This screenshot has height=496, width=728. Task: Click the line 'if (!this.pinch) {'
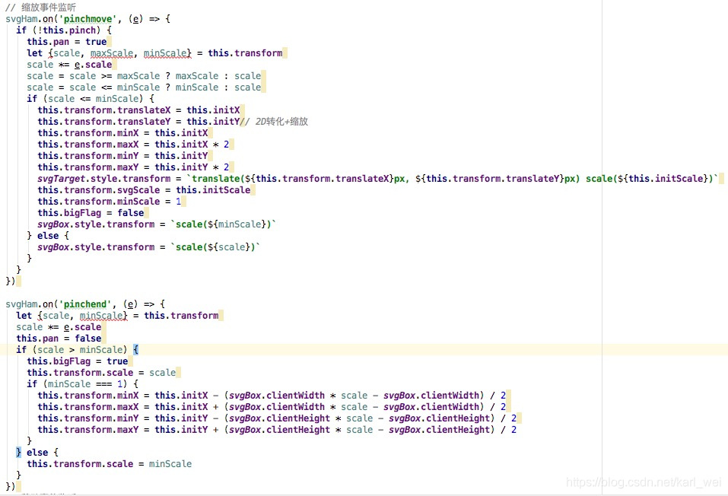coord(64,30)
